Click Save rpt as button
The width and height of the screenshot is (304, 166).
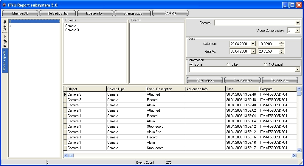pyautogui.click(x=280, y=80)
